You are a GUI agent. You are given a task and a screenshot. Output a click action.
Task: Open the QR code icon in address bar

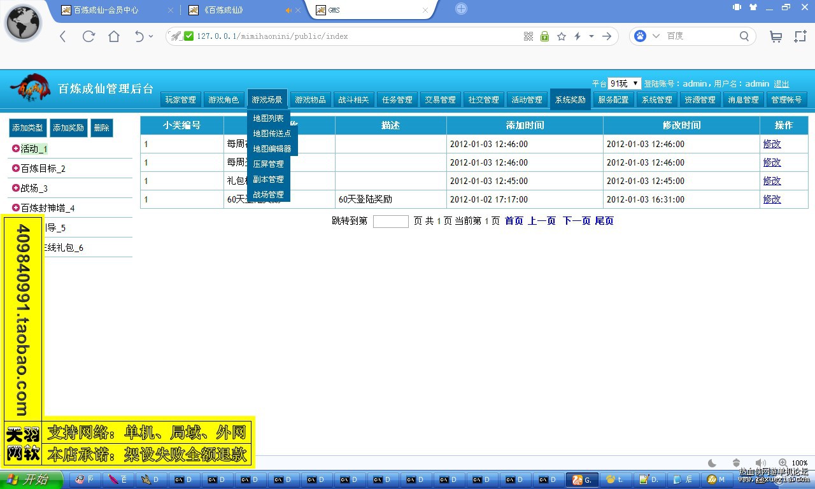528,36
